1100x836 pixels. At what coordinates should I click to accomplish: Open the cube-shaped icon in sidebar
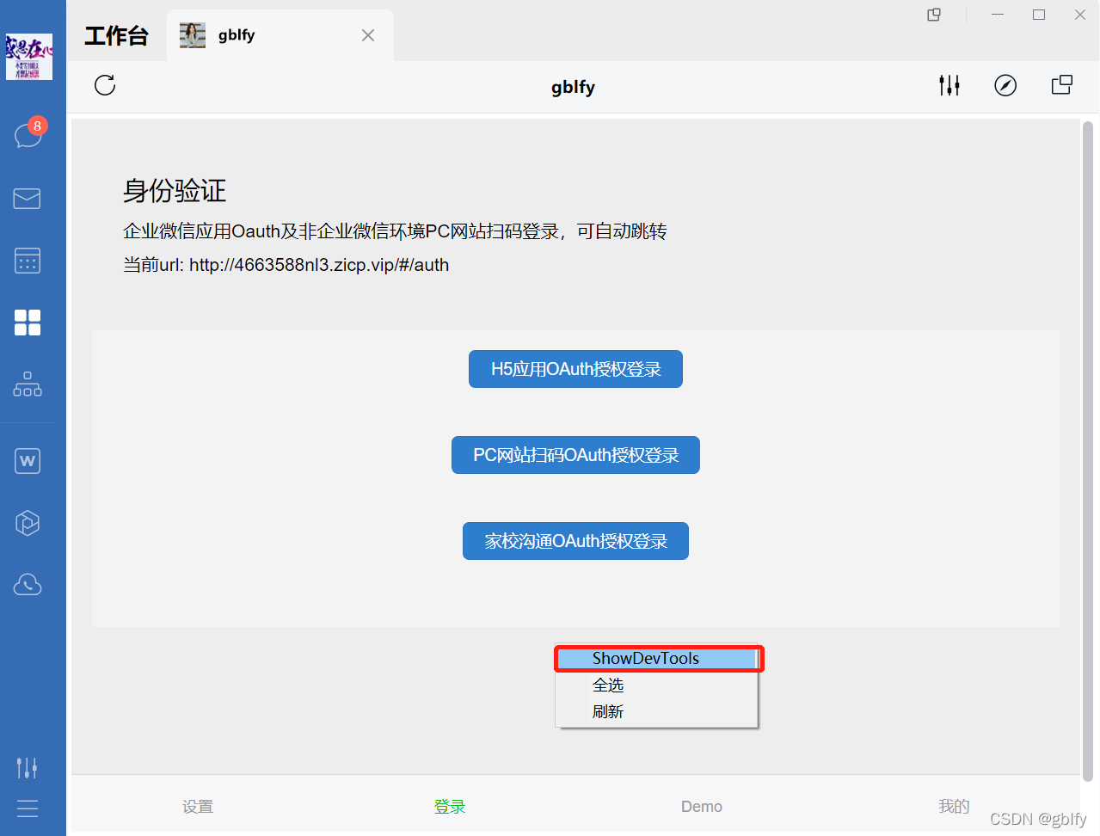pos(28,523)
